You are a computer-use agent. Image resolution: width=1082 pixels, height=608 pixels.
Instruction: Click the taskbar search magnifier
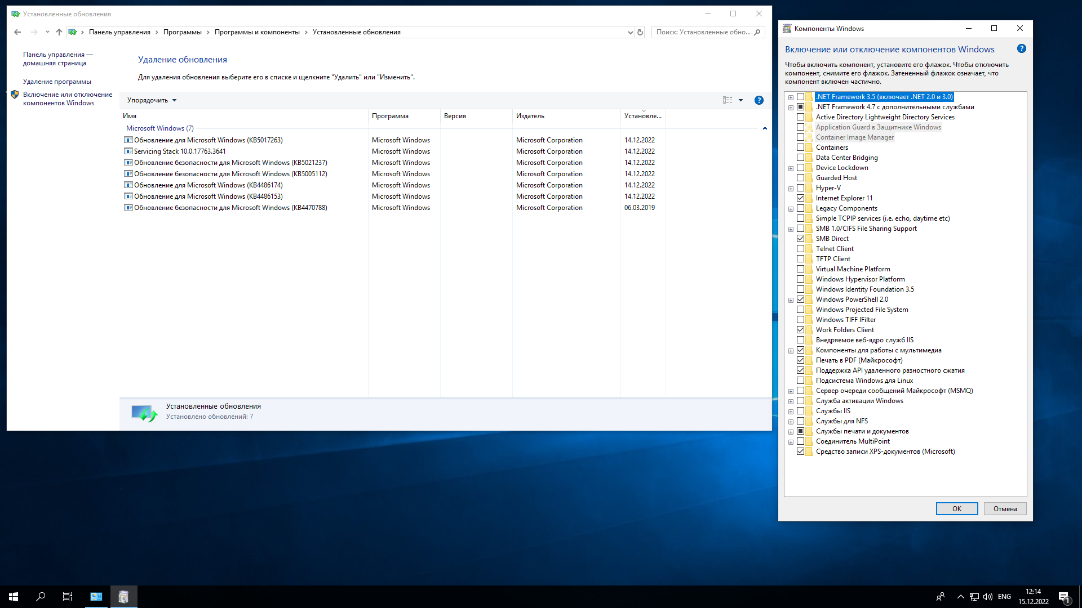click(41, 597)
